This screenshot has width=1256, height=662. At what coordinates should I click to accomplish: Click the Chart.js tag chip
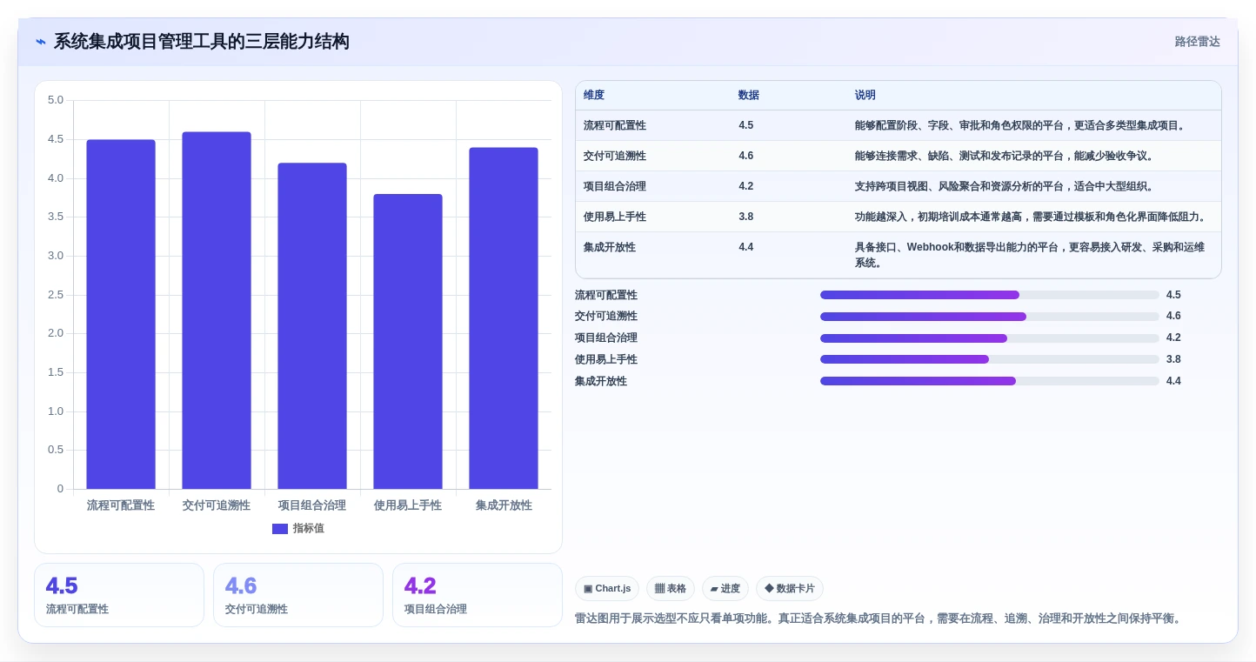(607, 589)
